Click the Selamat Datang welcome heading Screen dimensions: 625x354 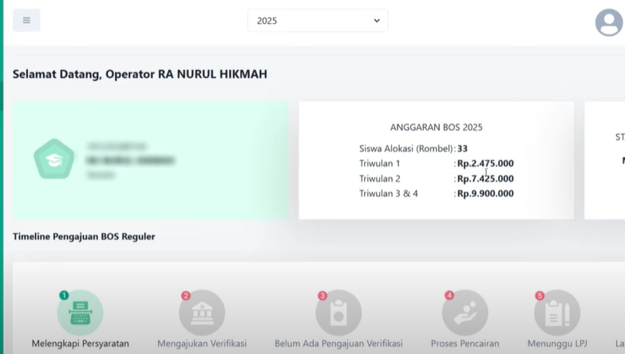coord(140,74)
